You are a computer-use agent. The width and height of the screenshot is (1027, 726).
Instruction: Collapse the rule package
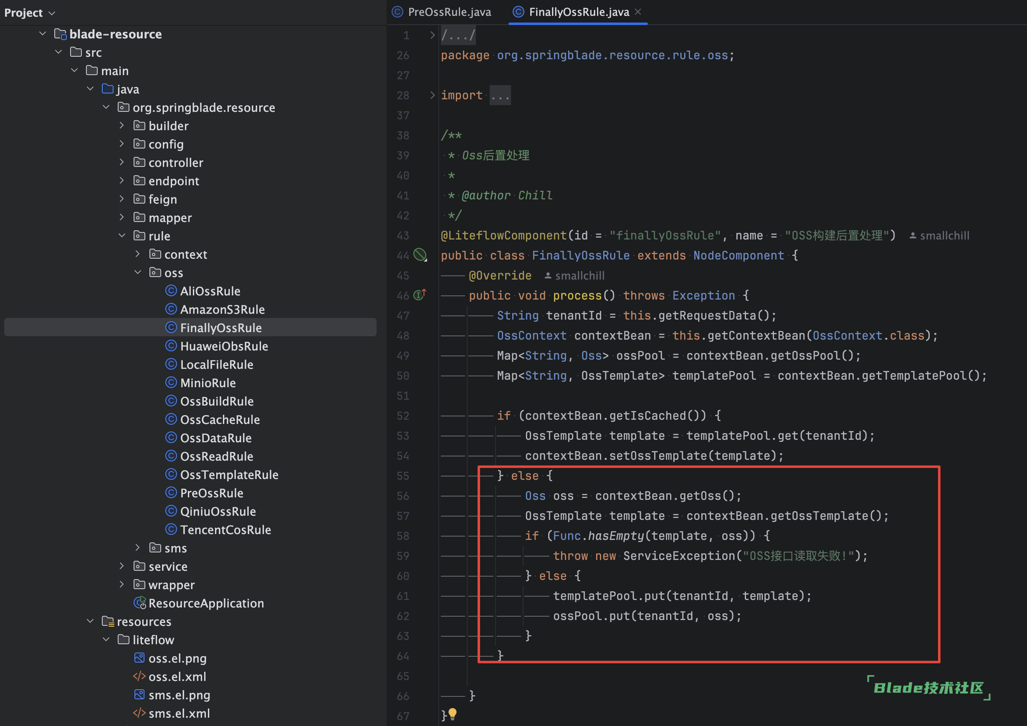coord(121,235)
